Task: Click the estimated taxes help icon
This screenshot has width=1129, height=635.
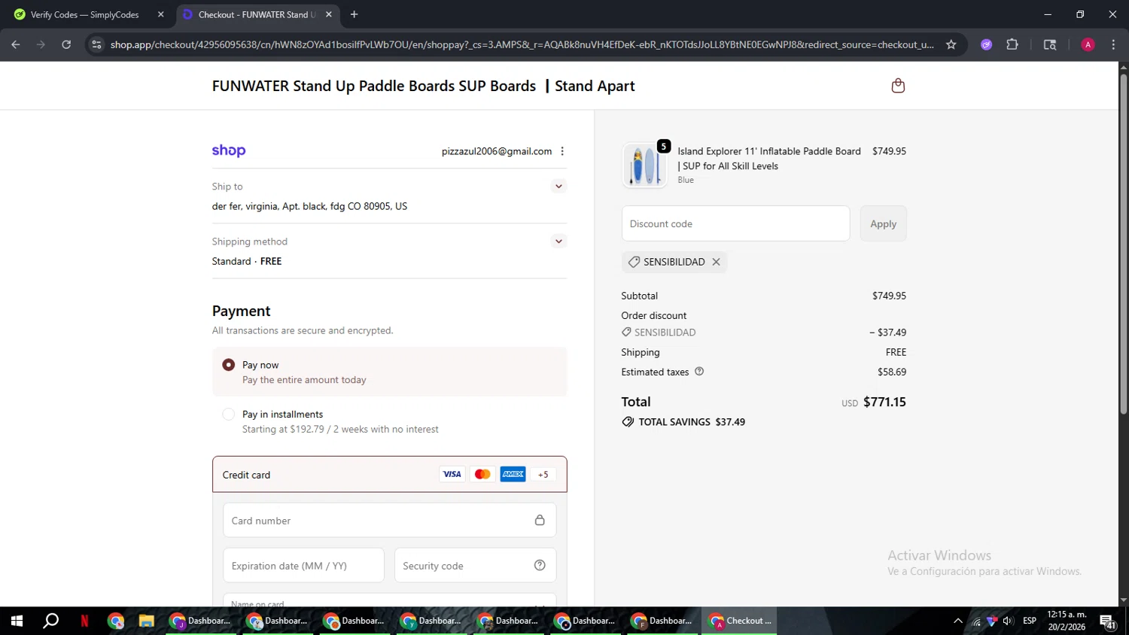Action: tap(699, 372)
